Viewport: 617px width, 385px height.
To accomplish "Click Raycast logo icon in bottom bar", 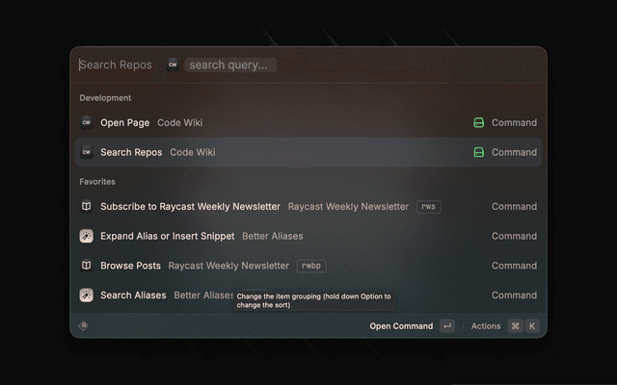I will point(84,325).
